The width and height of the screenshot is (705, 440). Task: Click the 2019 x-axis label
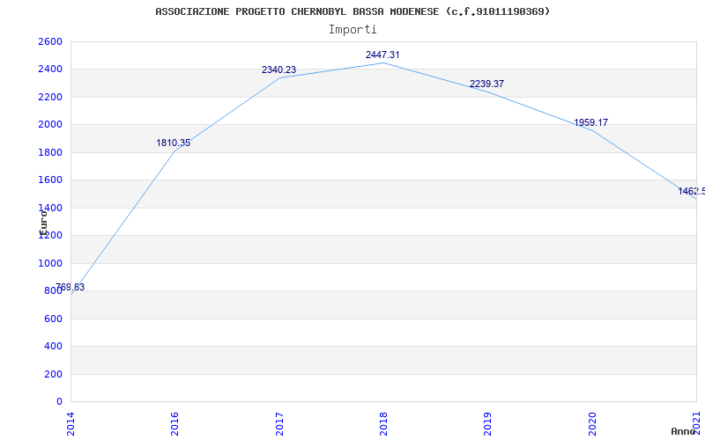[488, 424]
